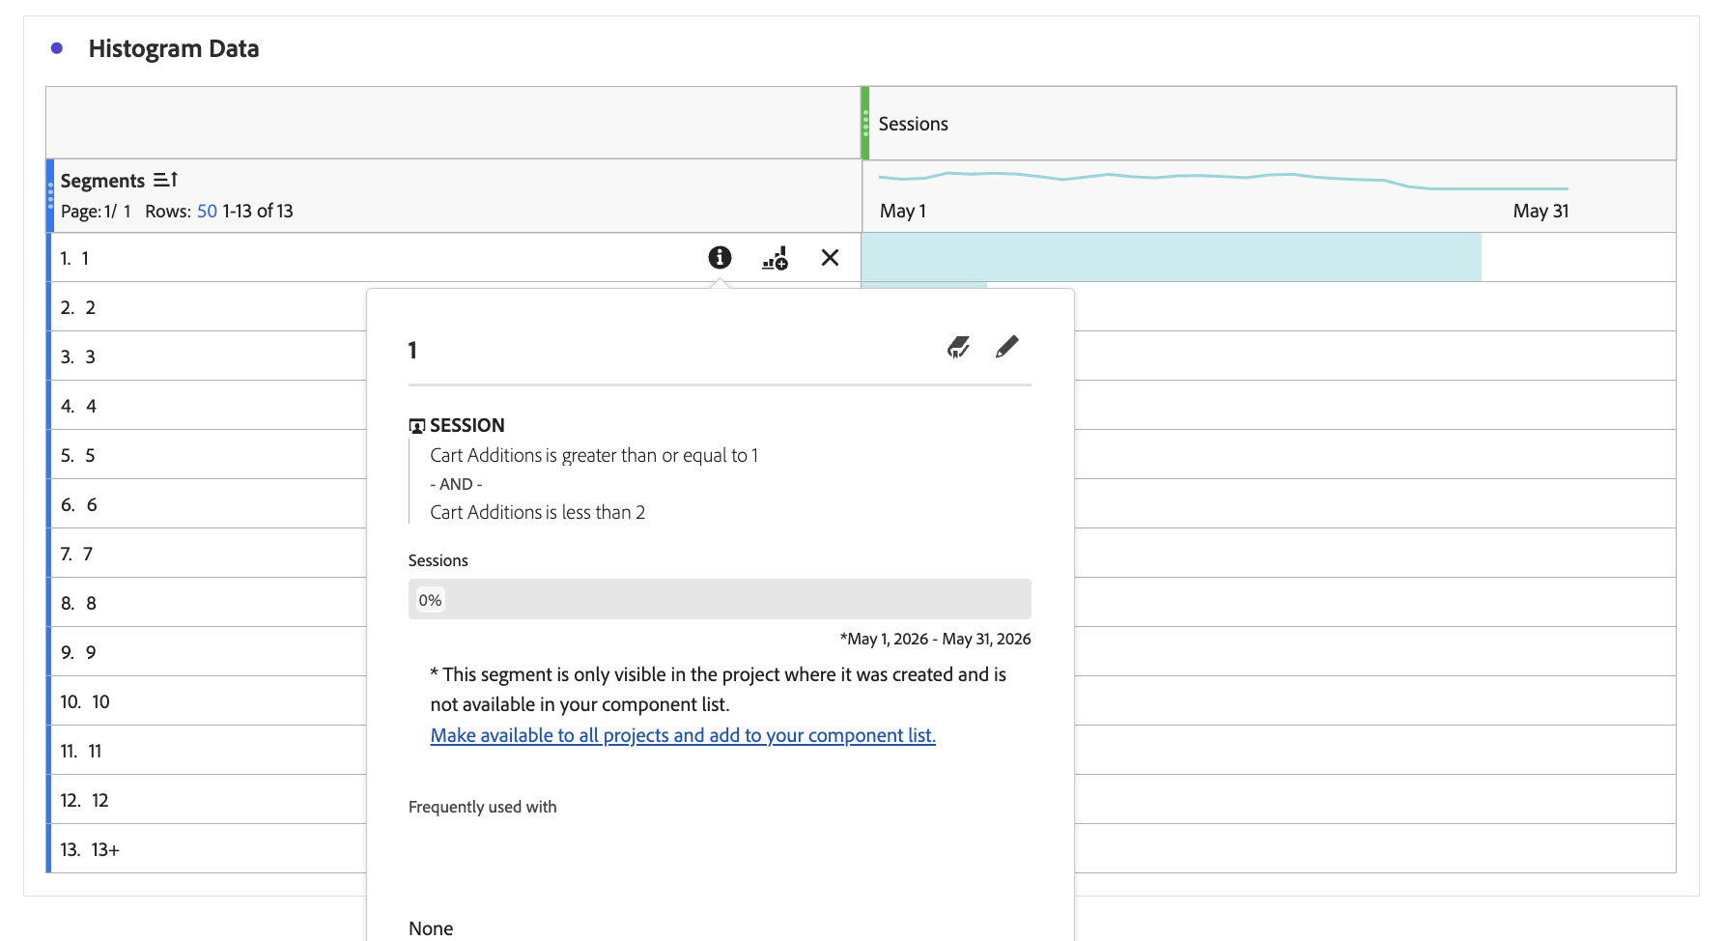The width and height of the screenshot is (1725, 941).
Task: Remove row 1 with the X icon
Action: (830, 258)
